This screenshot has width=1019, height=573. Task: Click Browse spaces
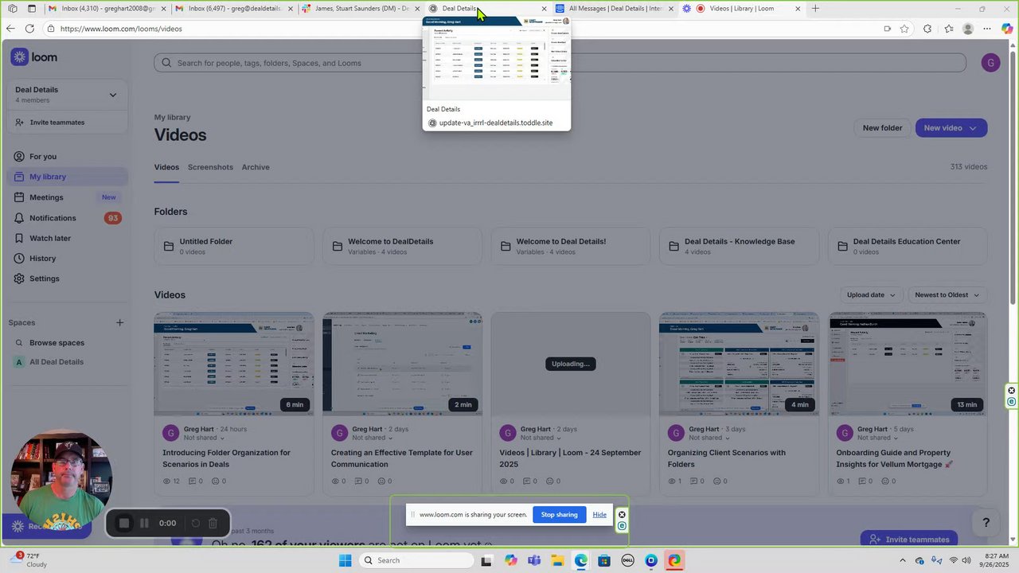(57, 343)
